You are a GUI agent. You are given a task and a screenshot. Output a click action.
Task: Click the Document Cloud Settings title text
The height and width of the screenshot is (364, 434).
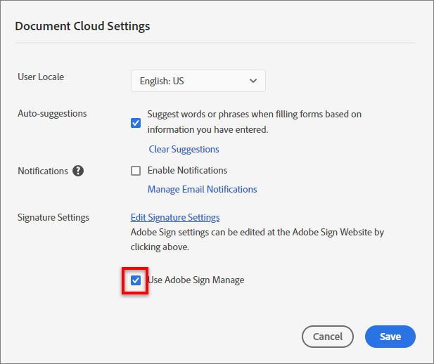tap(82, 26)
